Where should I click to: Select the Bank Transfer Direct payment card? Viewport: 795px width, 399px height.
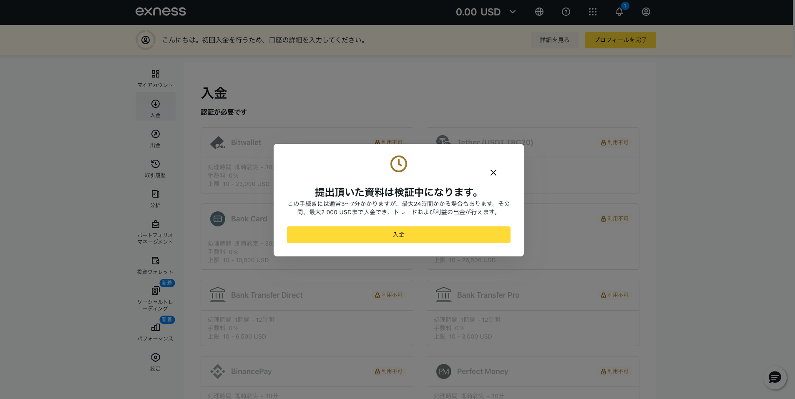pyautogui.click(x=307, y=312)
